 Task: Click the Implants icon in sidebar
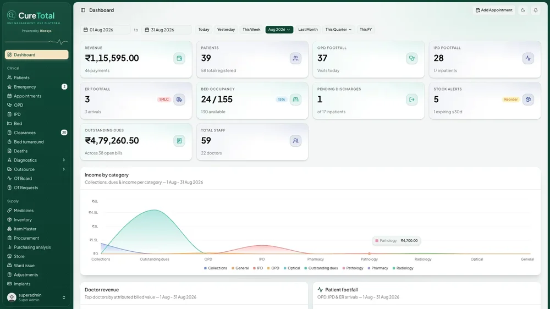[9, 284]
